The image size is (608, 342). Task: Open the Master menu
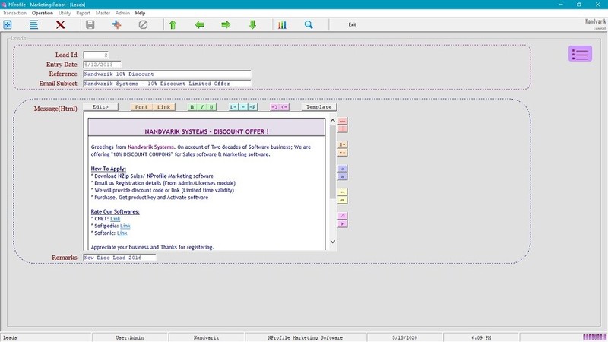[103, 13]
